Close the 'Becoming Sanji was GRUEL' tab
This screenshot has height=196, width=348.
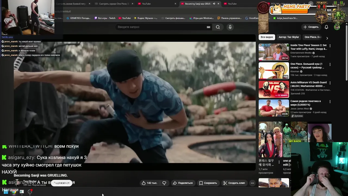(x=218, y=4)
